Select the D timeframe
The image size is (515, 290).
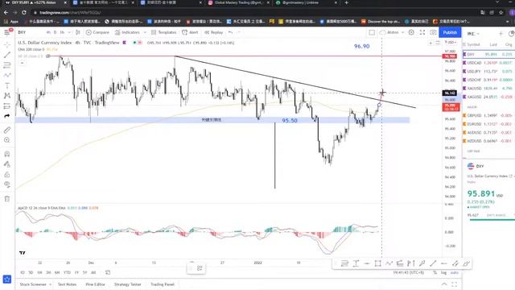(56, 32)
